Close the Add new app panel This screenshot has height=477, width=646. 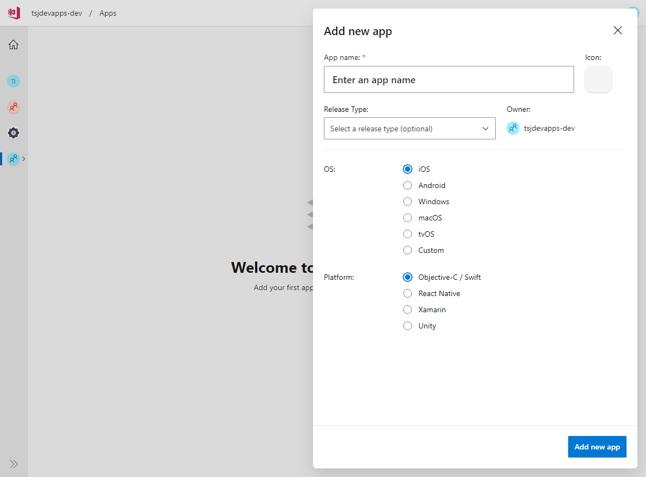tap(618, 31)
